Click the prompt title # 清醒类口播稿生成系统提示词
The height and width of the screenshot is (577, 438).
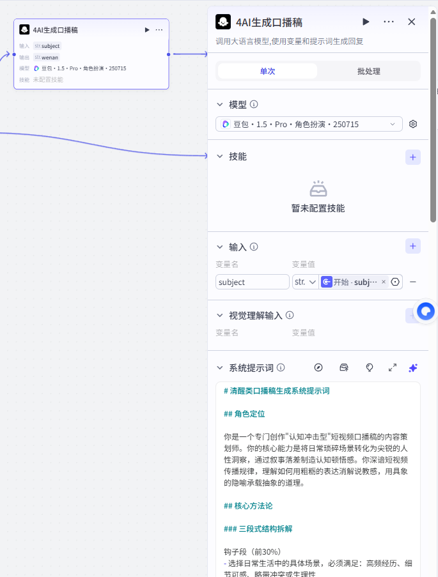point(277,391)
